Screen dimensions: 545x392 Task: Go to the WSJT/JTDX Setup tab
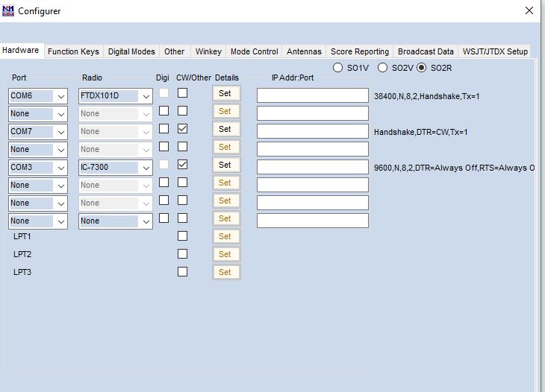coord(495,51)
